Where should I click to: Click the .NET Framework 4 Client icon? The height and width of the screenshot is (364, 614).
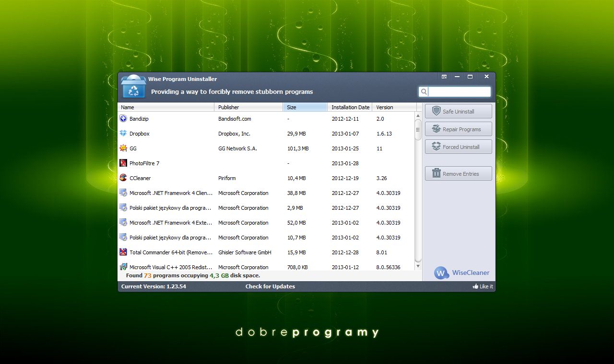pos(123,193)
